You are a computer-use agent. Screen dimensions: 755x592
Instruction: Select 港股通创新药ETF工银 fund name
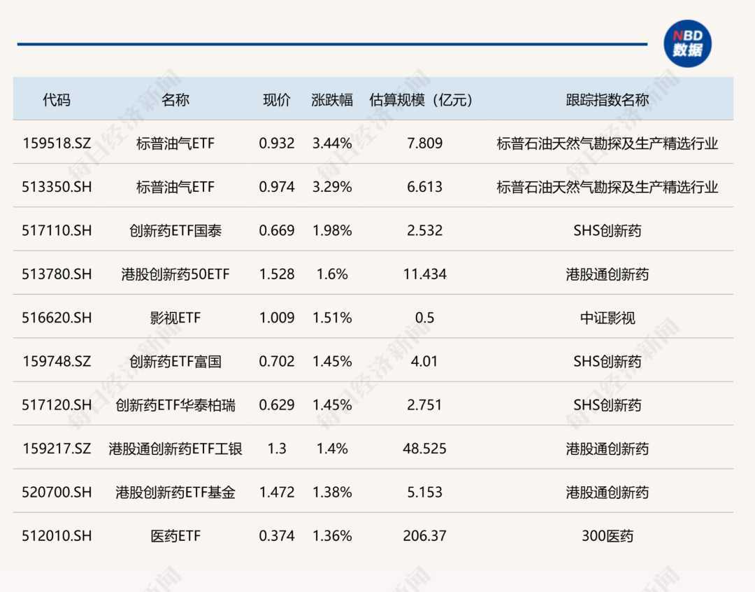pos(175,449)
